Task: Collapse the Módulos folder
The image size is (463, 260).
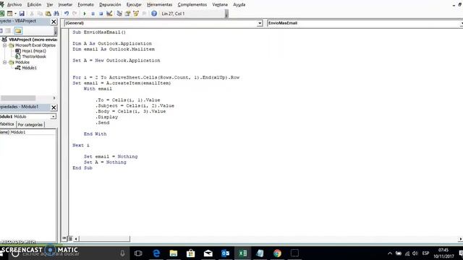Action: click(5, 62)
